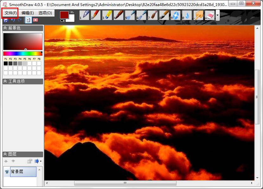Click the undo arrow icon
This screenshot has height=189, width=263.
click(13, 20)
